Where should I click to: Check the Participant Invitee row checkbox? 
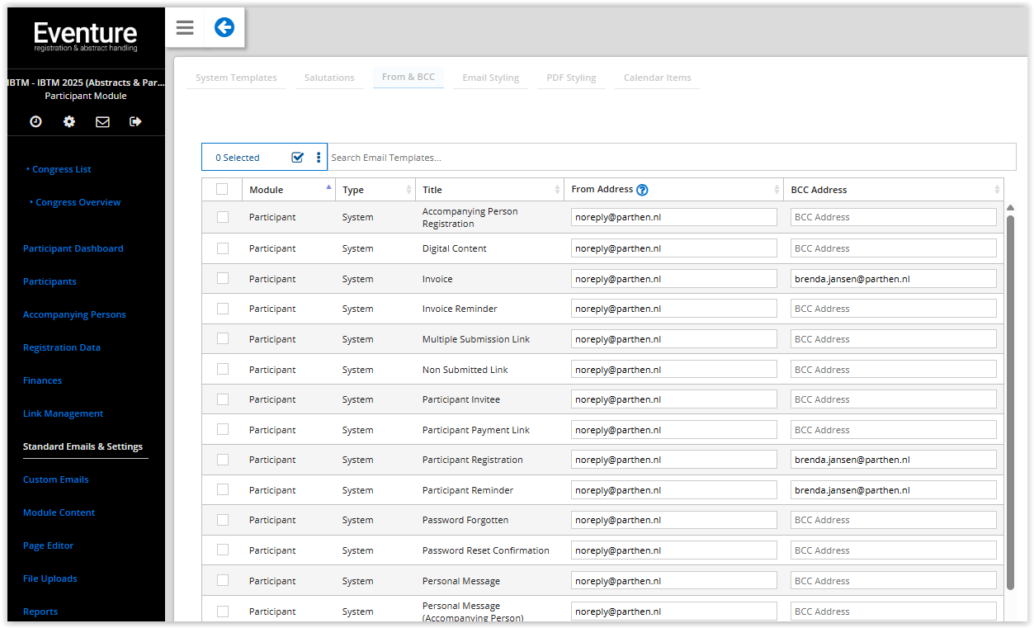(x=223, y=399)
